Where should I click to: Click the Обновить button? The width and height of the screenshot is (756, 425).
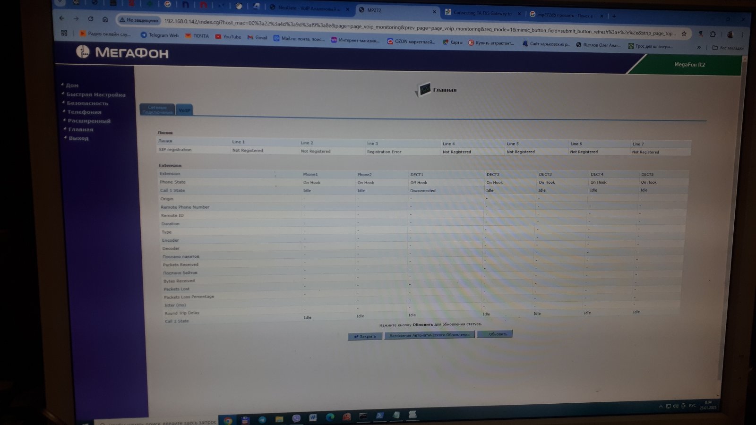[495, 334]
